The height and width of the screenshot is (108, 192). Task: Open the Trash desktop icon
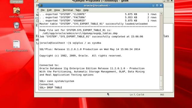click(x=16, y=27)
